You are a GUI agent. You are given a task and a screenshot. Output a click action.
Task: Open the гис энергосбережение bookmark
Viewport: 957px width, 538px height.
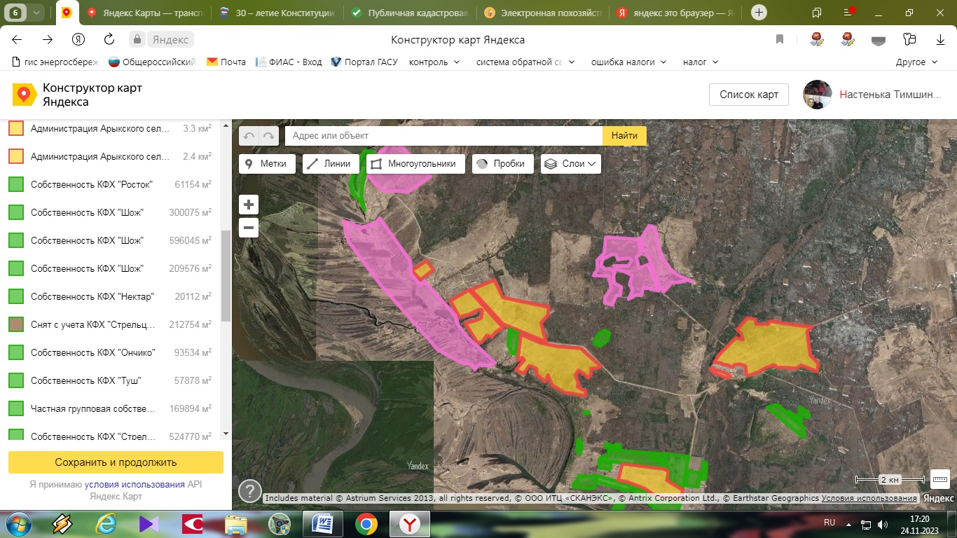(x=55, y=62)
